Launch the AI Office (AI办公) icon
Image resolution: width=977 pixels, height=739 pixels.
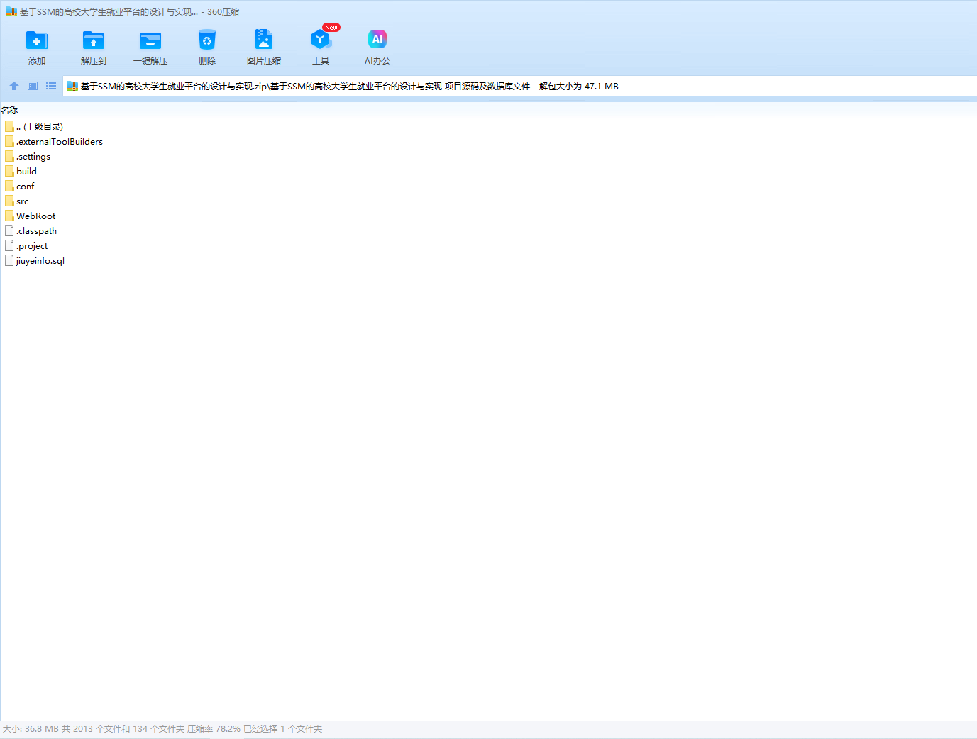[x=377, y=41]
